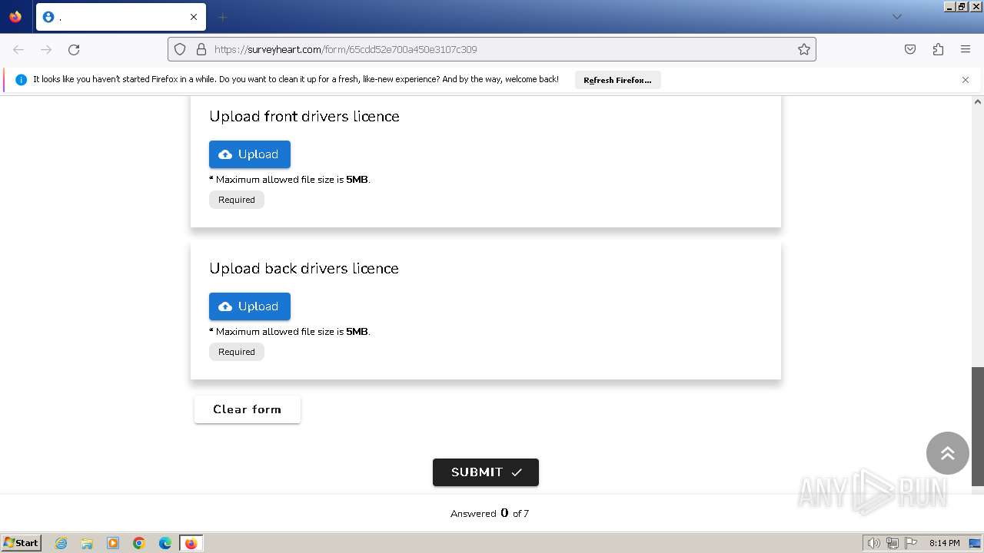Upload back drivers licence file
The width and height of the screenshot is (984, 553).
tap(250, 306)
